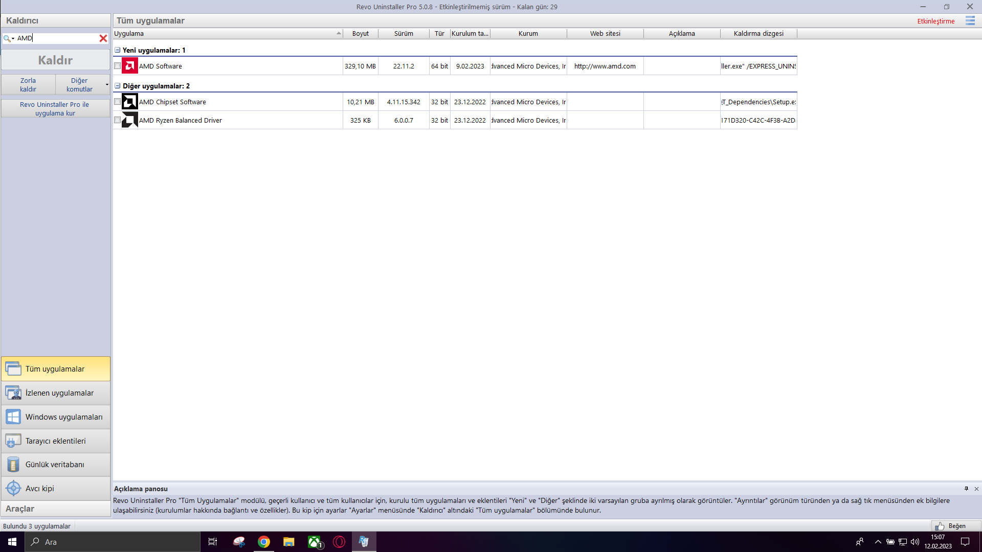
Task: Clear the search with the red X
Action: coord(103,38)
